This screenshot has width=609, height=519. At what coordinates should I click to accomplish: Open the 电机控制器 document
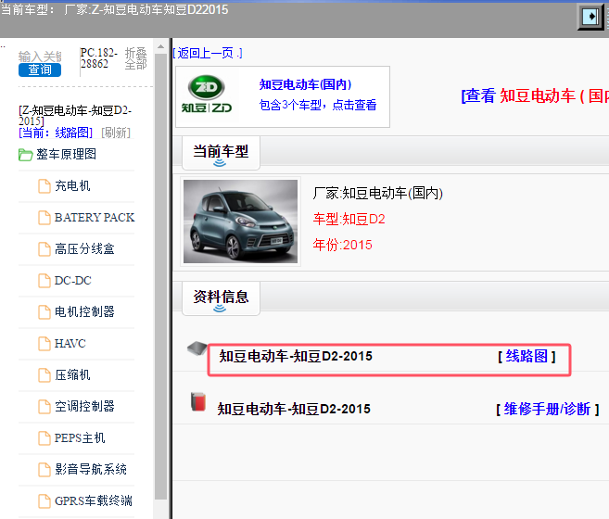[x=84, y=311]
